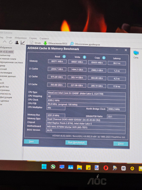Open the Справка menu
The image size is (142, 190).
pyautogui.click(x=44, y=38)
